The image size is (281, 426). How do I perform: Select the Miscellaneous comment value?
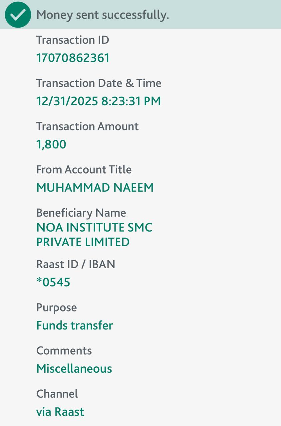tap(74, 369)
